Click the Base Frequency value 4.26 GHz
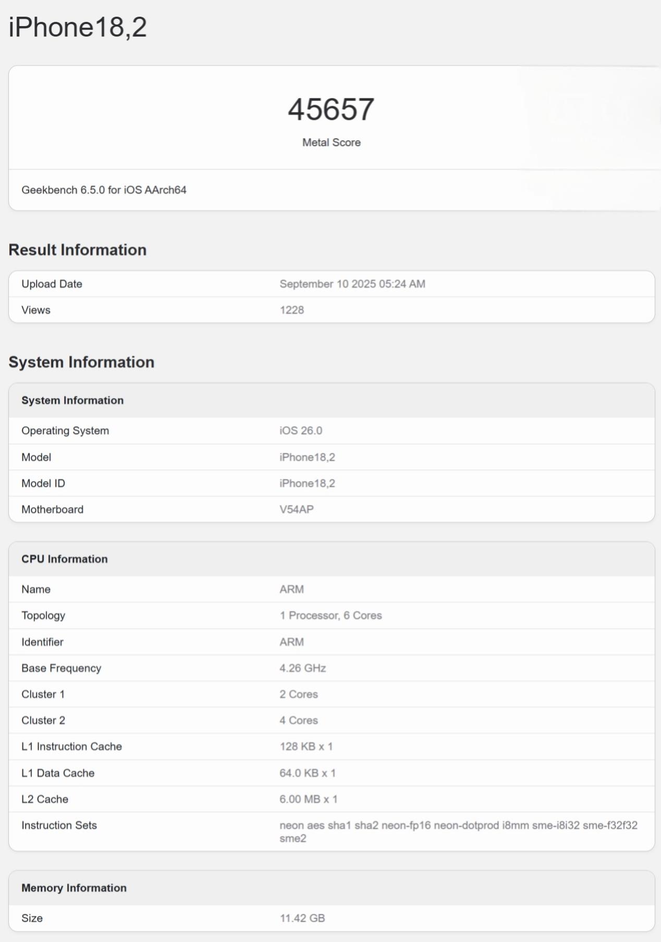Viewport: 661px width, 942px height. coord(303,668)
